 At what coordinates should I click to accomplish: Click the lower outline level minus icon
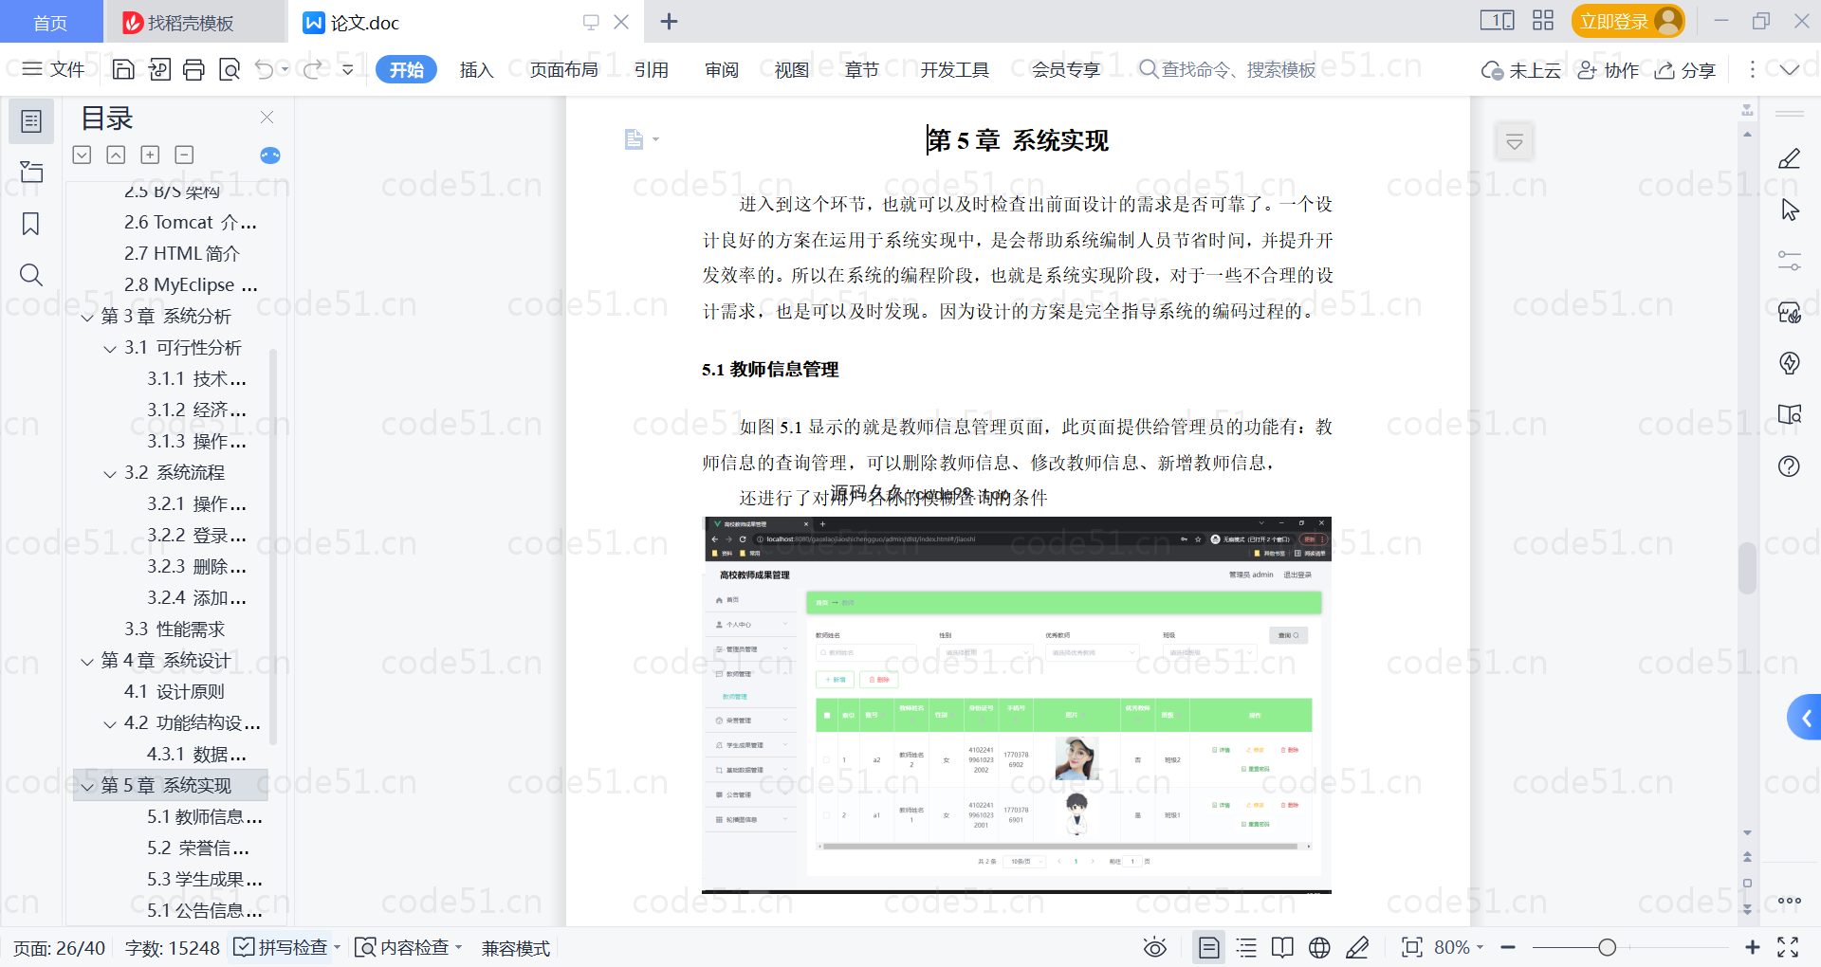point(185,155)
